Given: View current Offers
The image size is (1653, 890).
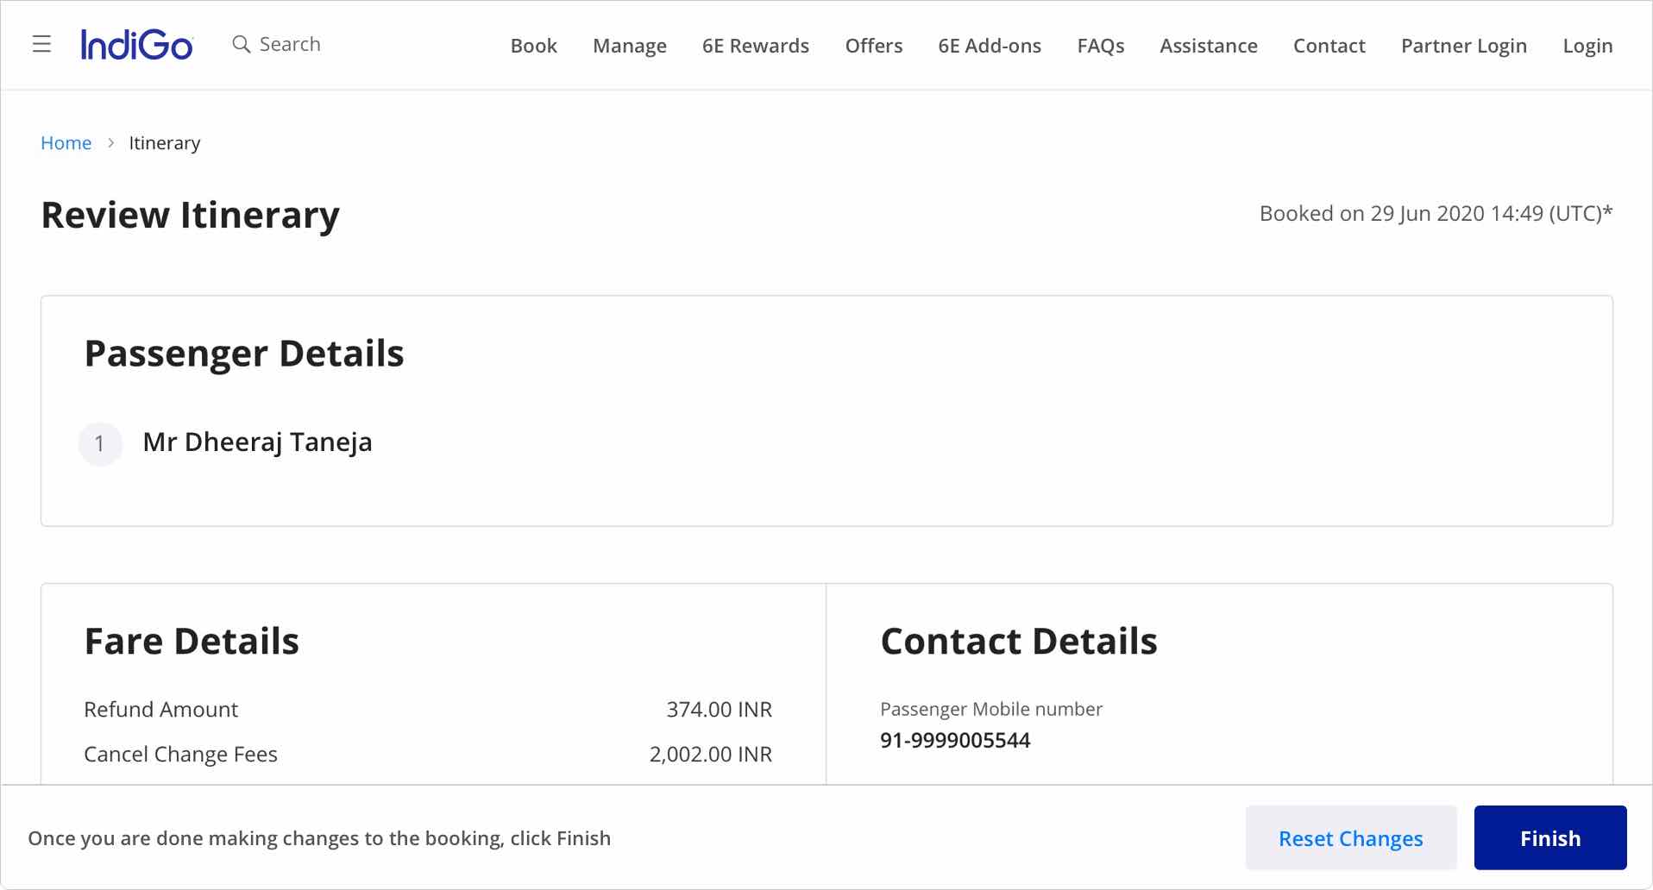Looking at the screenshot, I should pyautogui.click(x=874, y=46).
